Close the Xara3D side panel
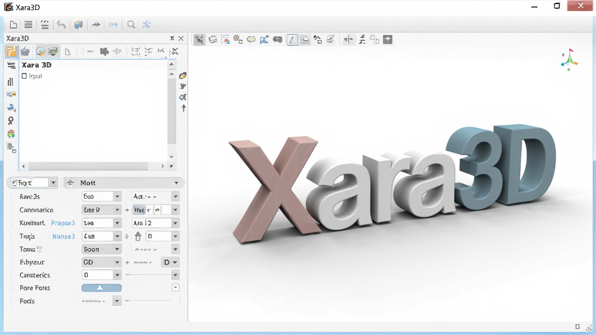Screen dimensions: 596x335 click(181, 38)
